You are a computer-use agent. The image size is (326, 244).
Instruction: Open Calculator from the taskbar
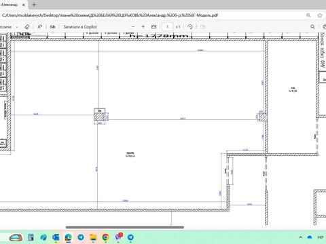point(31,237)
